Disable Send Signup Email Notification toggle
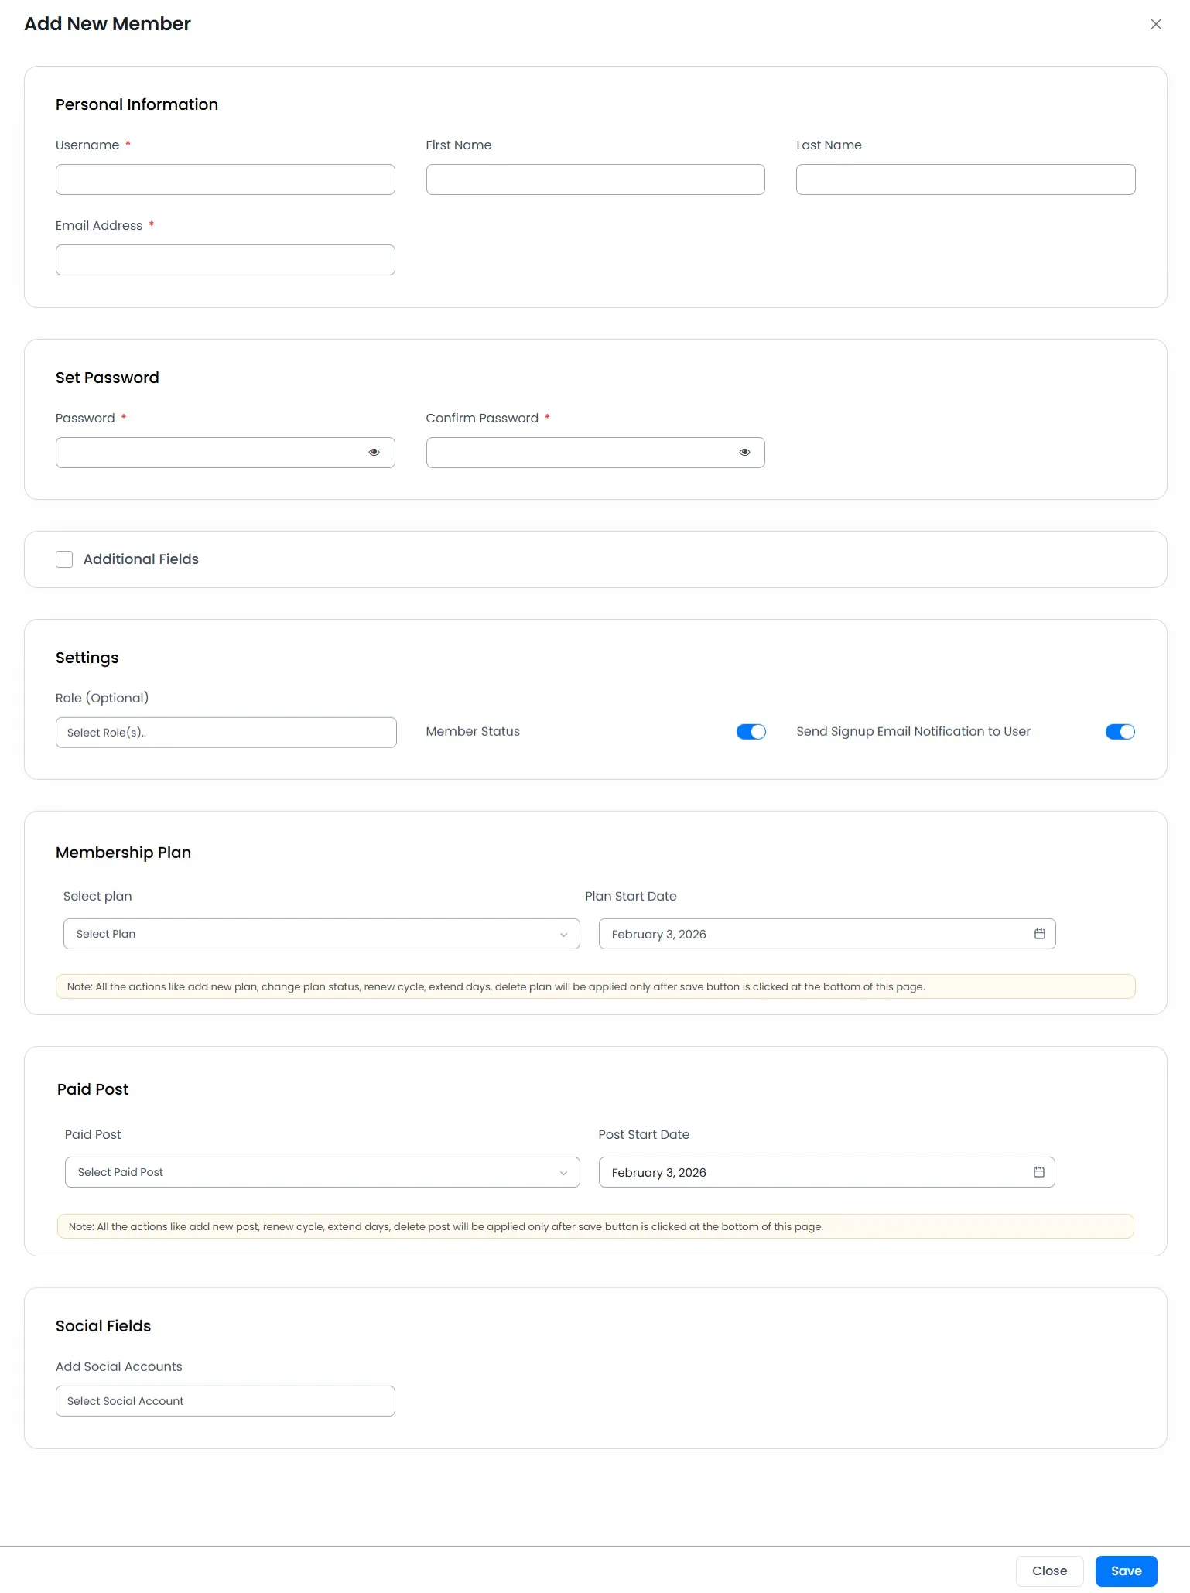Viewport: 1190px width, 1593px height. coord(1120,732)
